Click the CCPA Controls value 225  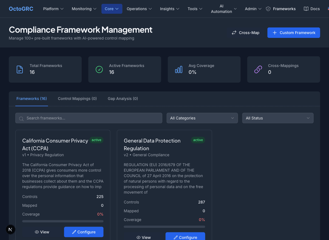[100, 197]
